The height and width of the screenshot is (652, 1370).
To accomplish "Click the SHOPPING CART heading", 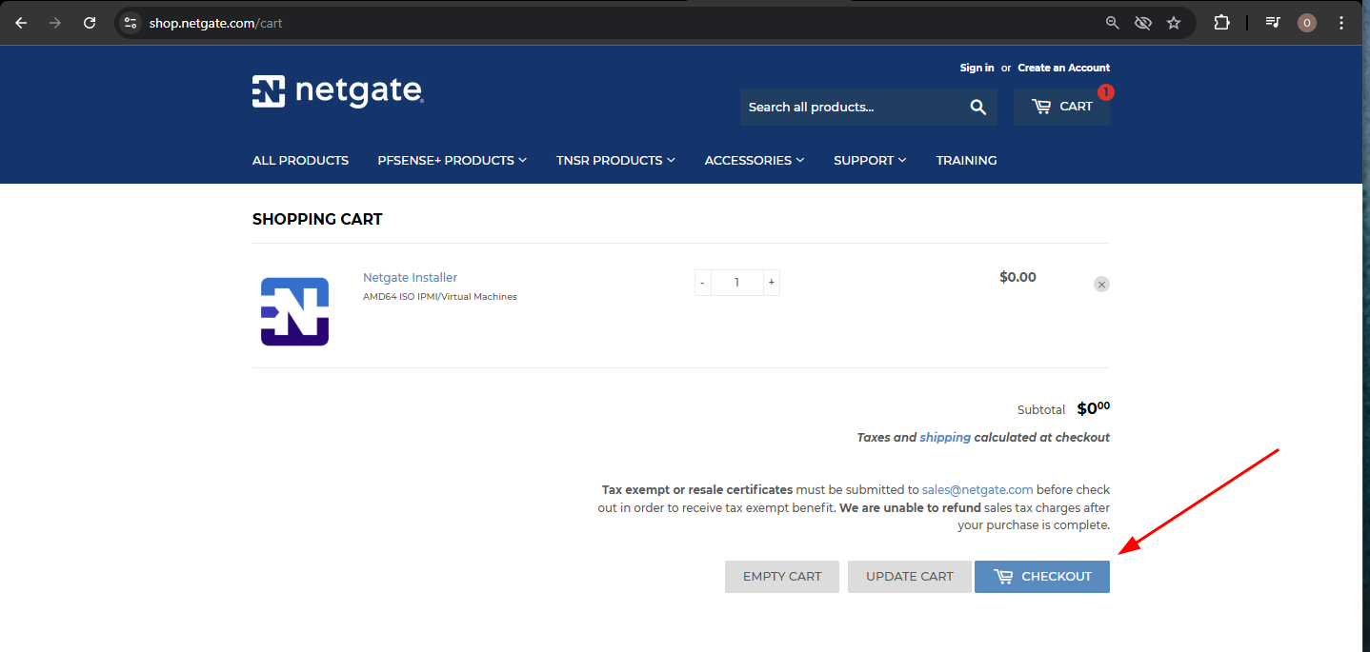I will click(x=317, y=219).
